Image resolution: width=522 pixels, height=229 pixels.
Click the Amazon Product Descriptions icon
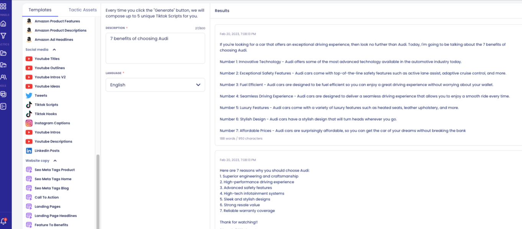pos(29,30)
